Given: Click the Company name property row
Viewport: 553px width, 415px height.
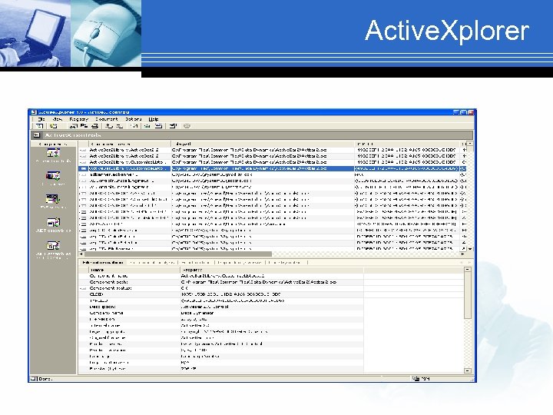Looking at the screenshot, I should click(x=220, y=313).
